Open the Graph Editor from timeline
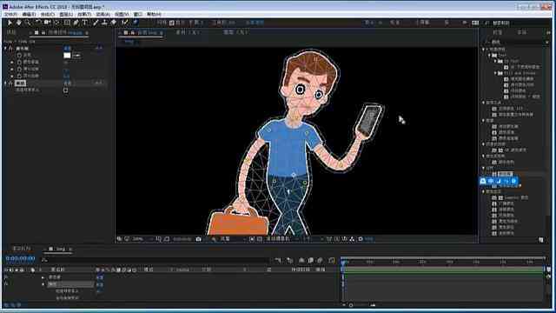 point(332,261)
